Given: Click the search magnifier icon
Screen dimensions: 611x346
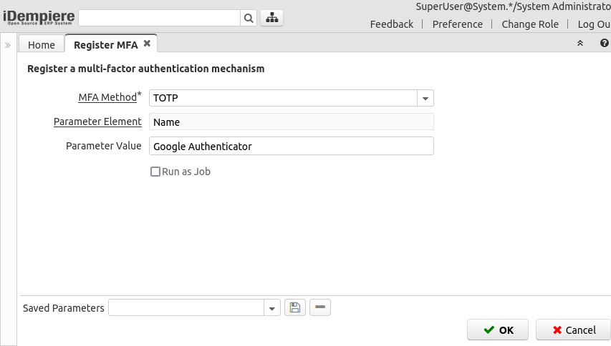Looking at the screenshot, I should (x=249, y=19).
